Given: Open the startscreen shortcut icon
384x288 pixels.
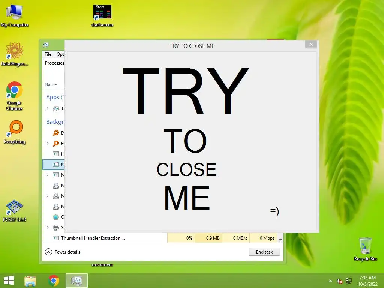Looking at the screenshot, I should coord(102,15).
